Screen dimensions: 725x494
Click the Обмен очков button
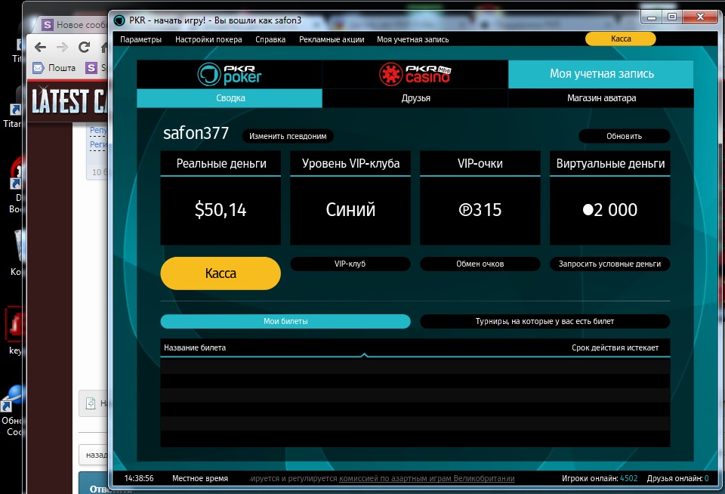(x=480, y=264)
